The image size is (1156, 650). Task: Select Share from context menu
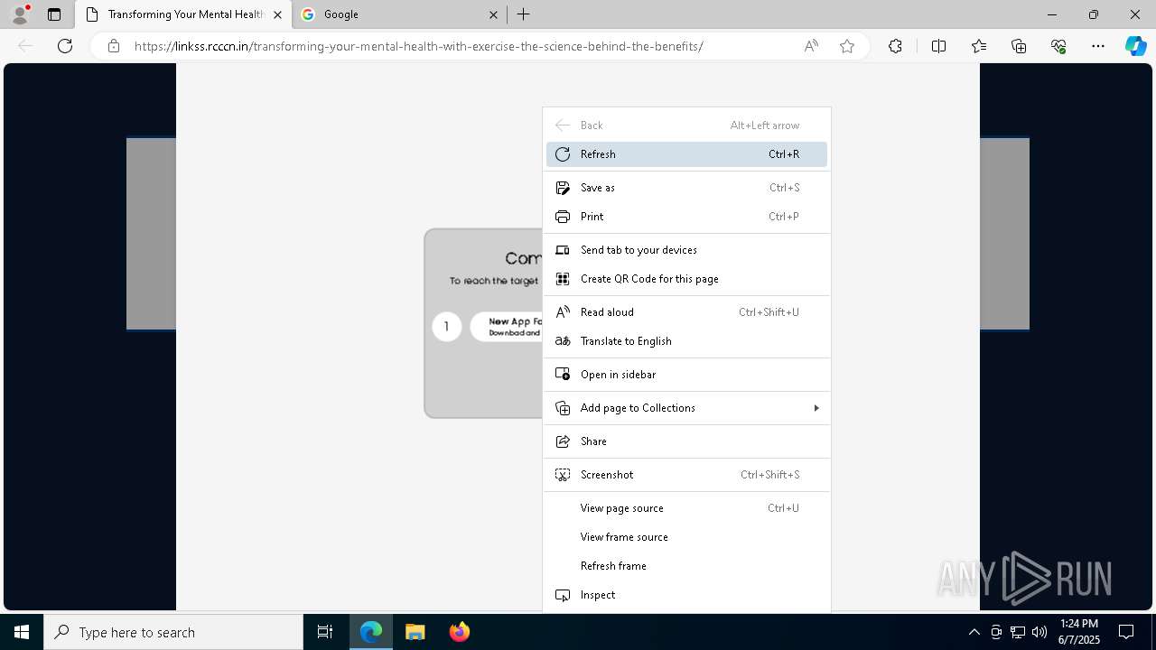coord(686,441)
